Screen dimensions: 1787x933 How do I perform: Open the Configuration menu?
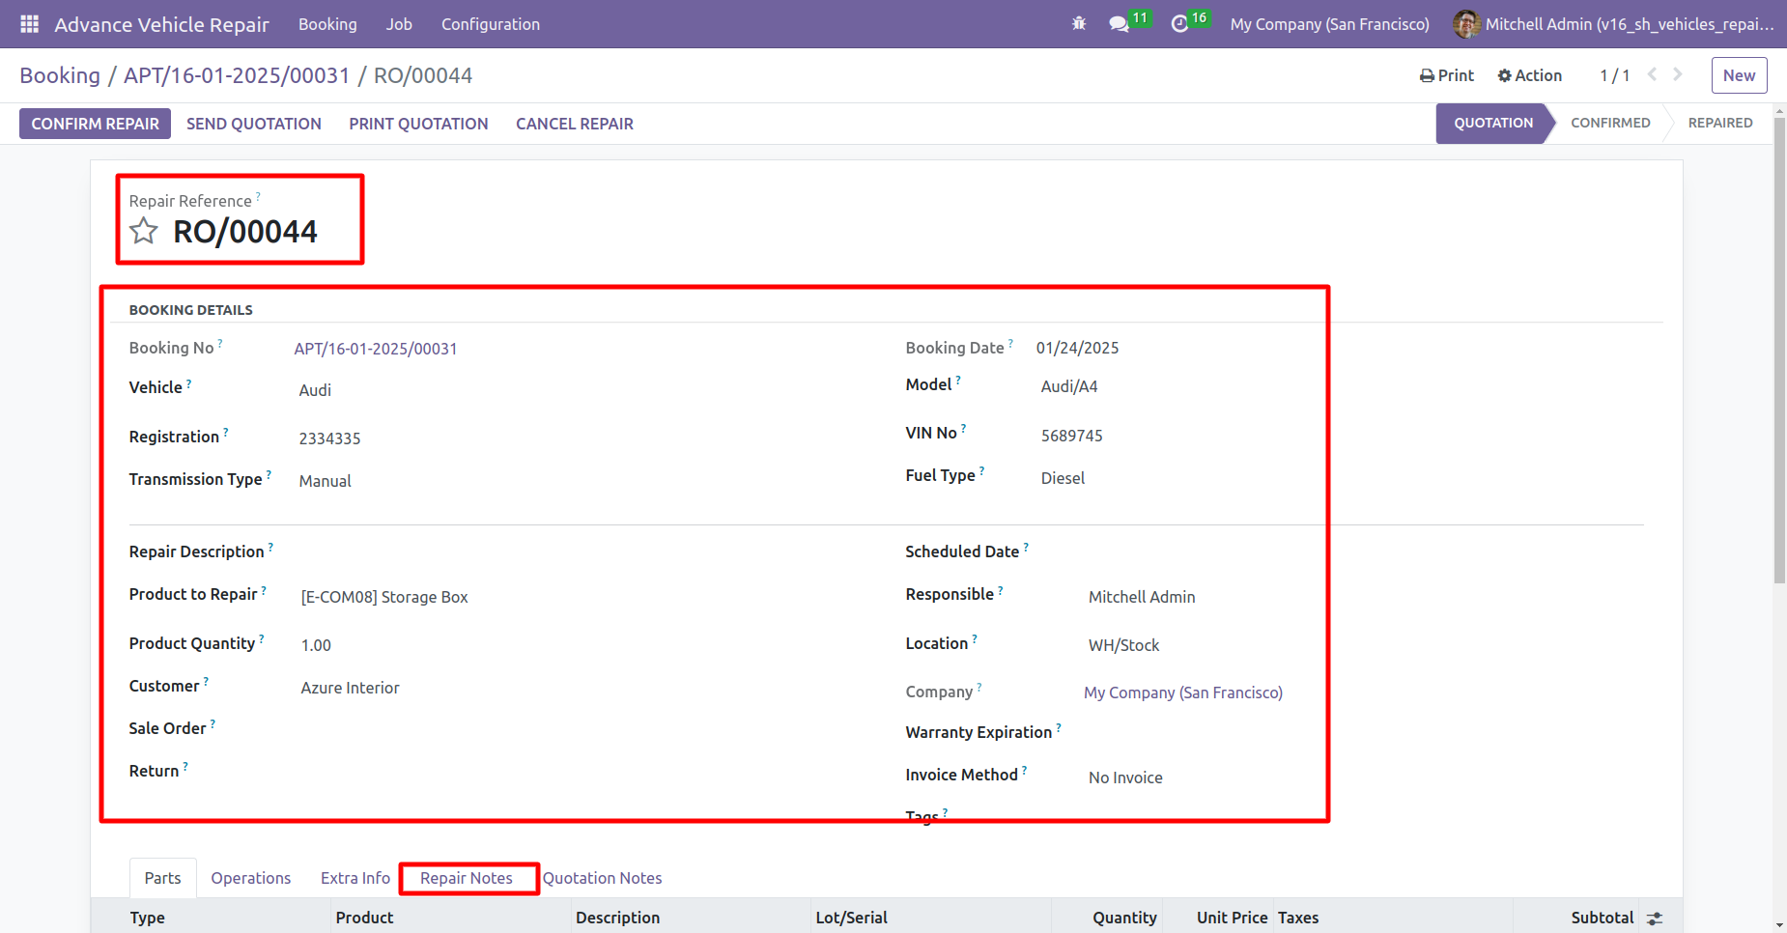491,24
